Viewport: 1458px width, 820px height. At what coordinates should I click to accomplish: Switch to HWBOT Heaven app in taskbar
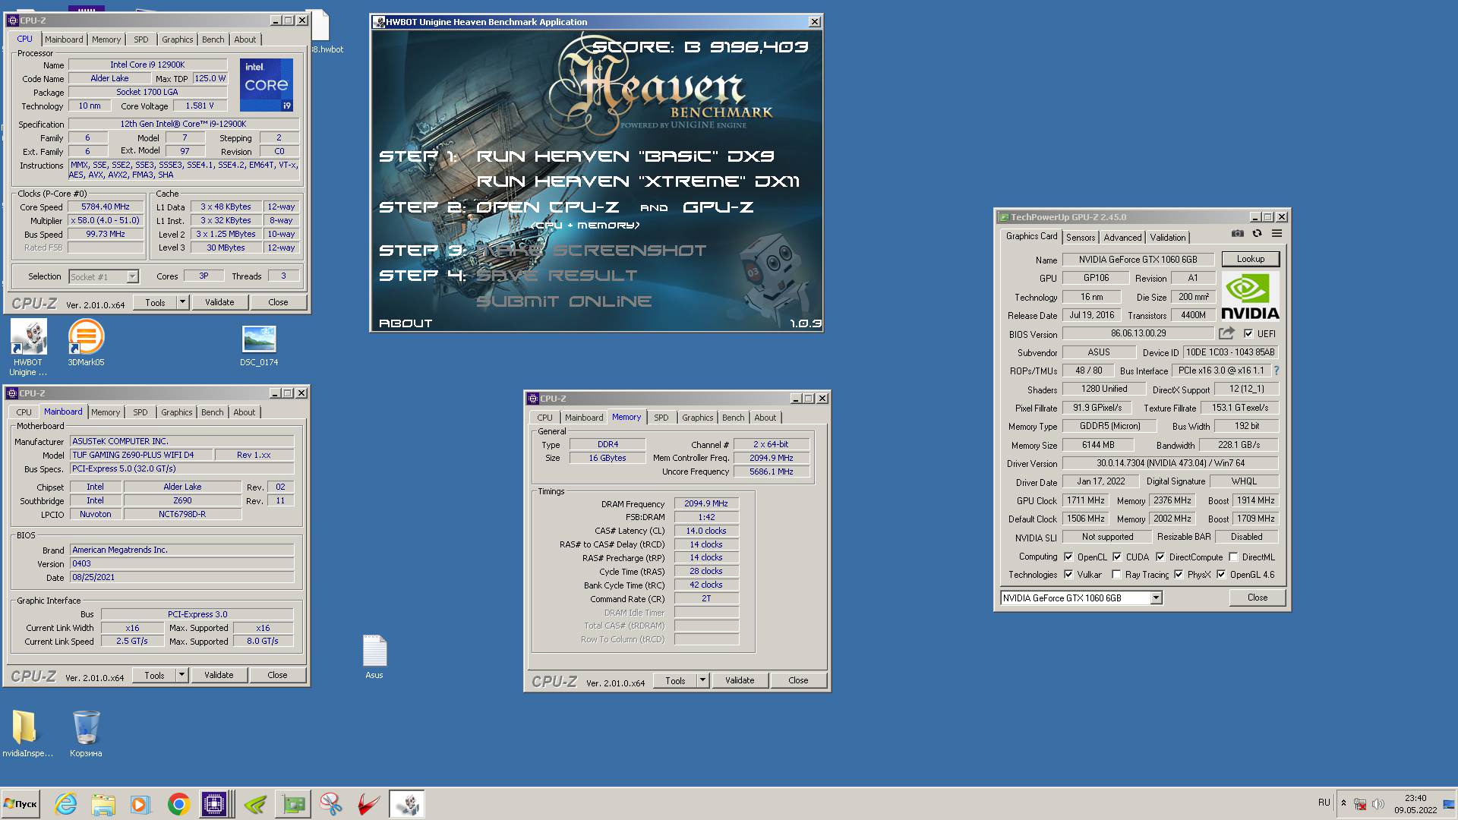tap(407, 804)
